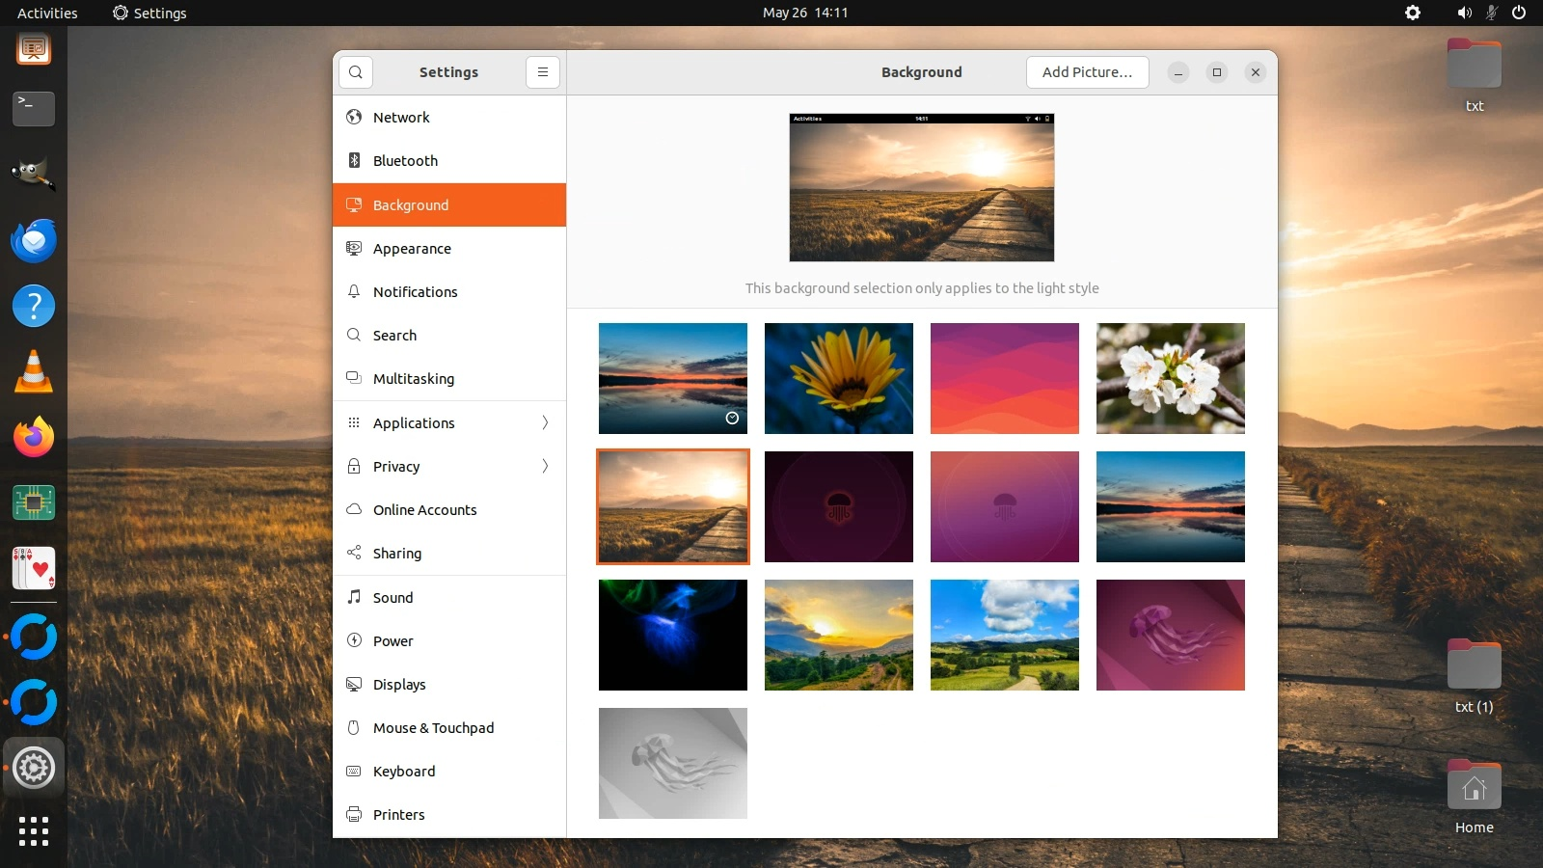The height and width of the screenshot is (868, 1543).
Task: Switch to the Appearance panel
Action: pos(412,249)
